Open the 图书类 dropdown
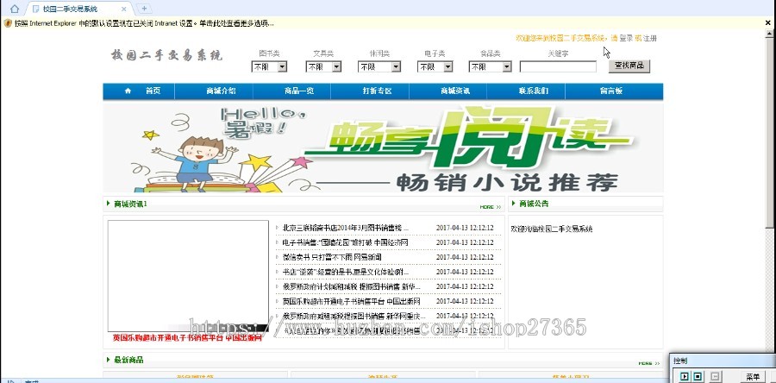776x383 pixels. (269, 66)
